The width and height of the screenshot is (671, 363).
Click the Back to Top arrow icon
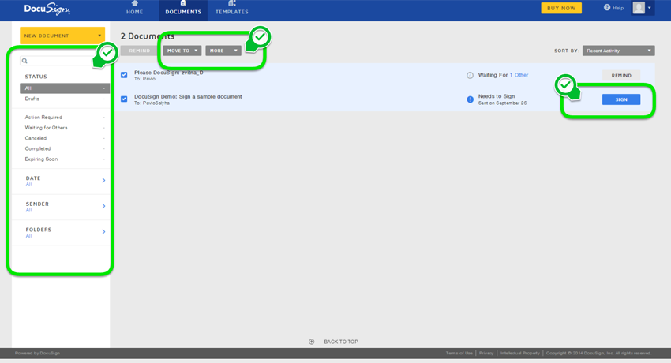pyautogui.click(x=312, y=342)
